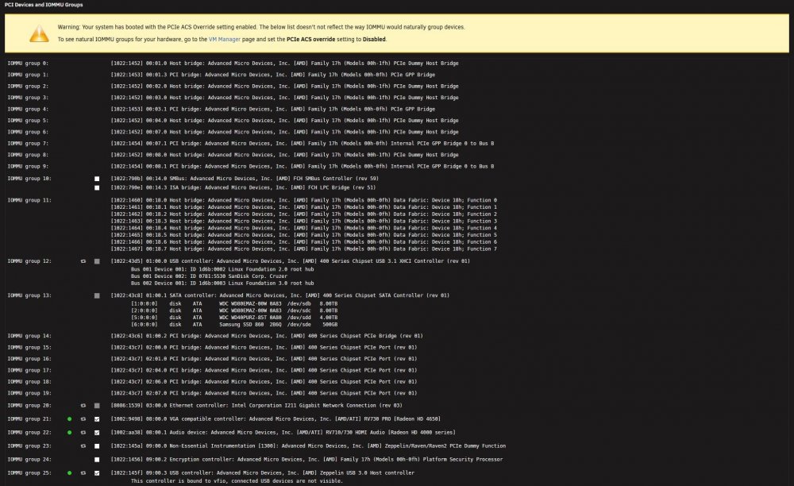The image size is (794, 486).
Task: Click the Samsung SSD 860 /dev/sde line
Action: pyautogui.click(x=234, y=325)
